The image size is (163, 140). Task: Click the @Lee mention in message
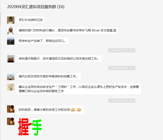click(x=96, y=30)
